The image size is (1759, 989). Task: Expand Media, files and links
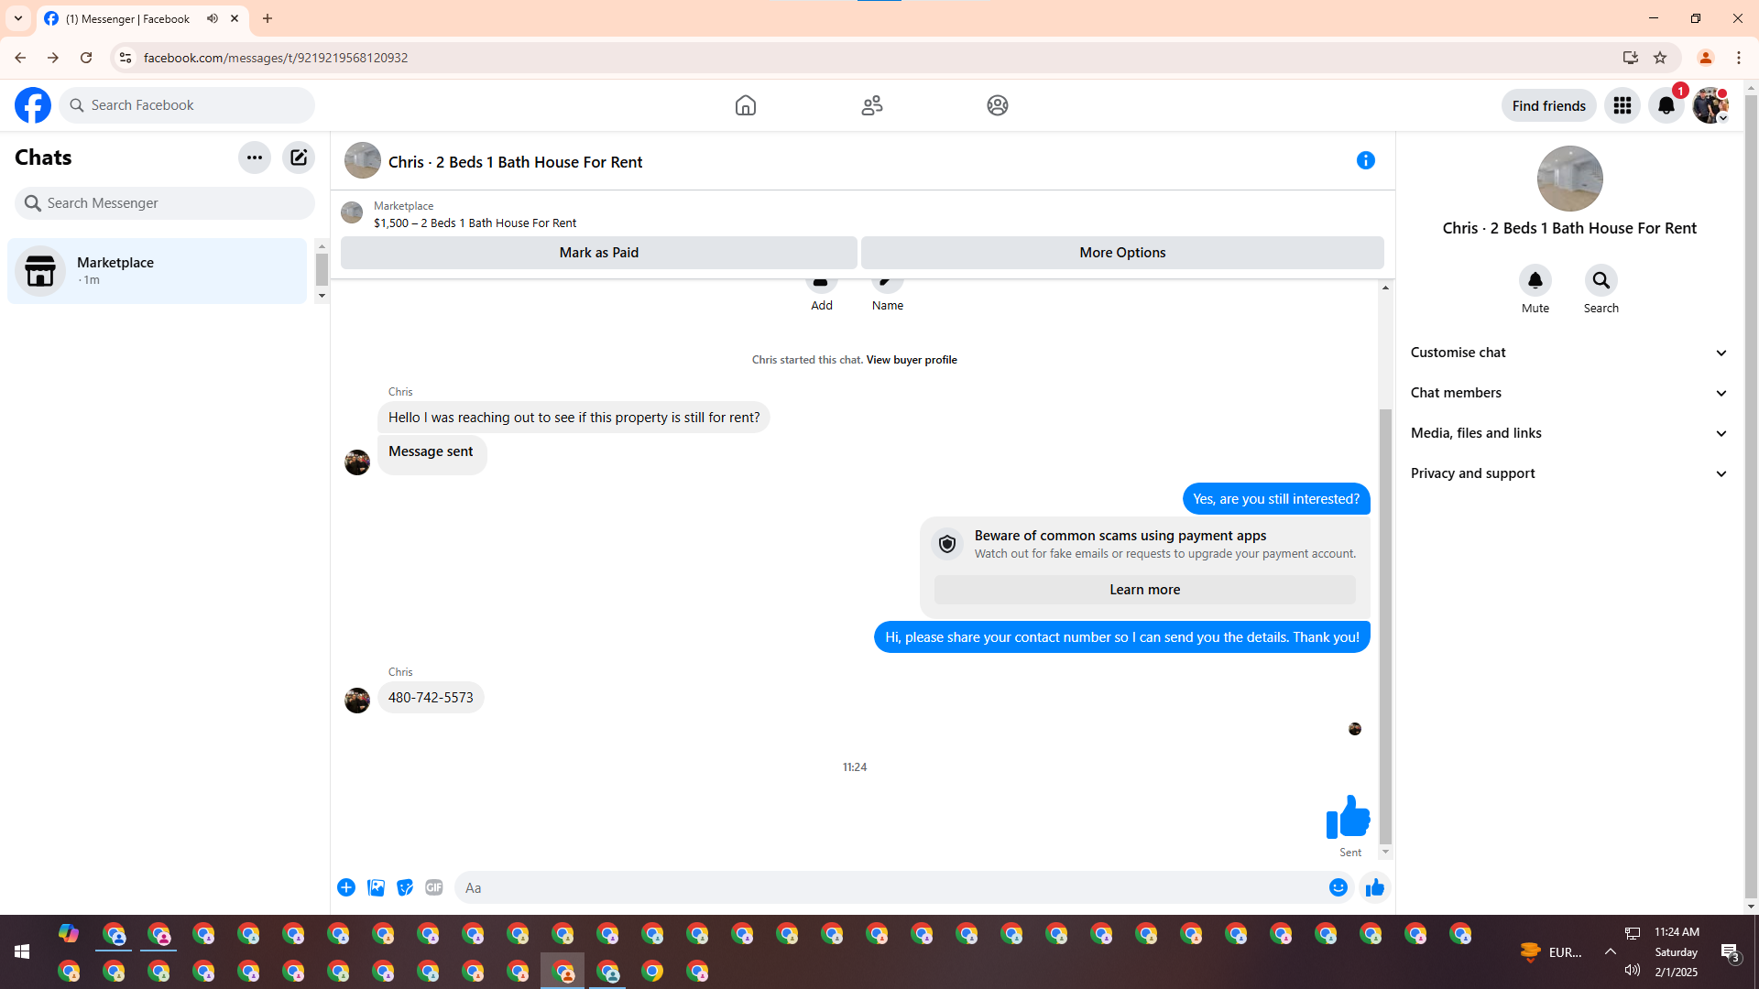(x=1568, y=433)
